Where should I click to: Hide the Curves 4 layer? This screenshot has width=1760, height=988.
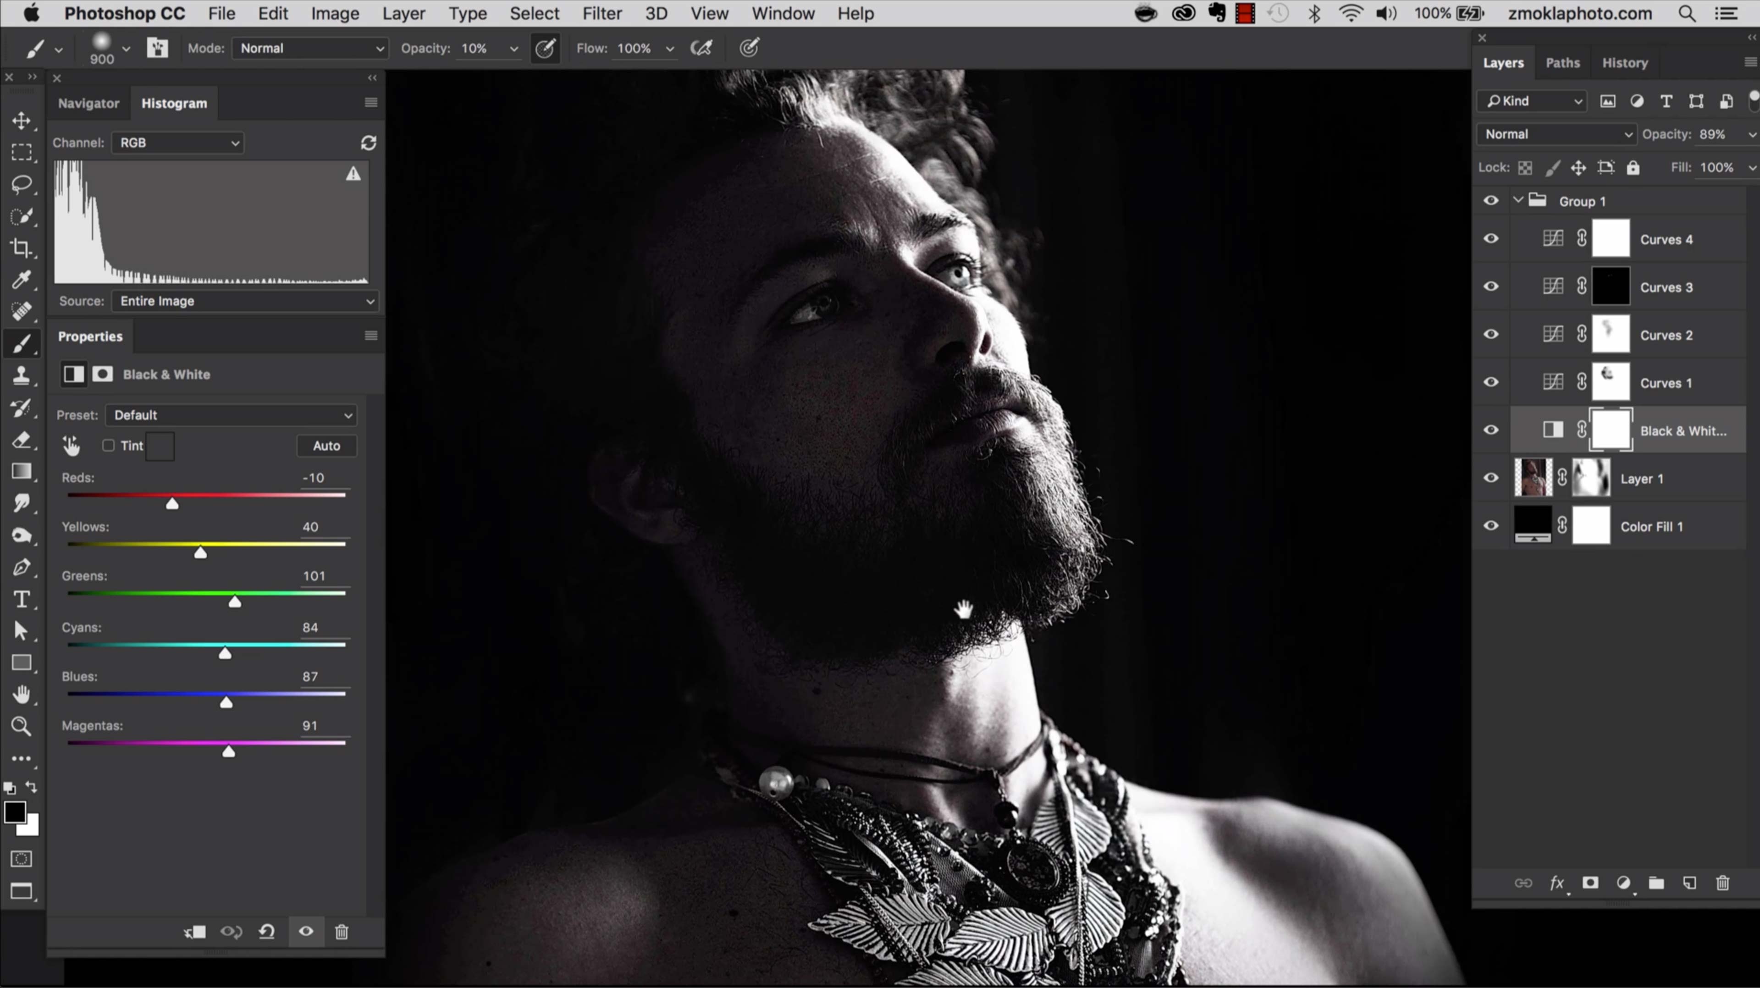pos(1491,239)
